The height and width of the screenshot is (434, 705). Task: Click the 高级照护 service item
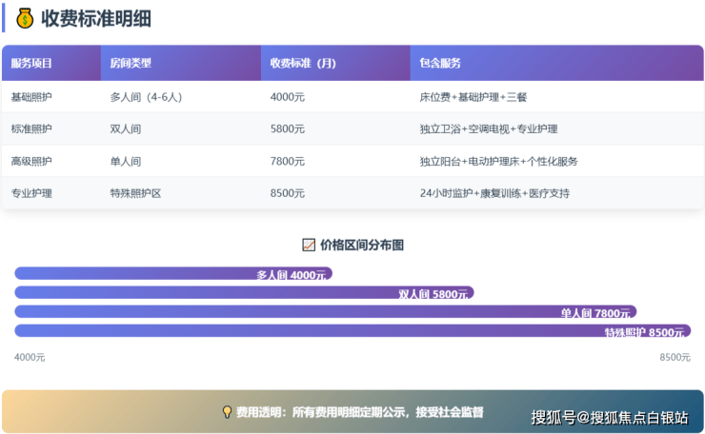[x=32, y=161]
